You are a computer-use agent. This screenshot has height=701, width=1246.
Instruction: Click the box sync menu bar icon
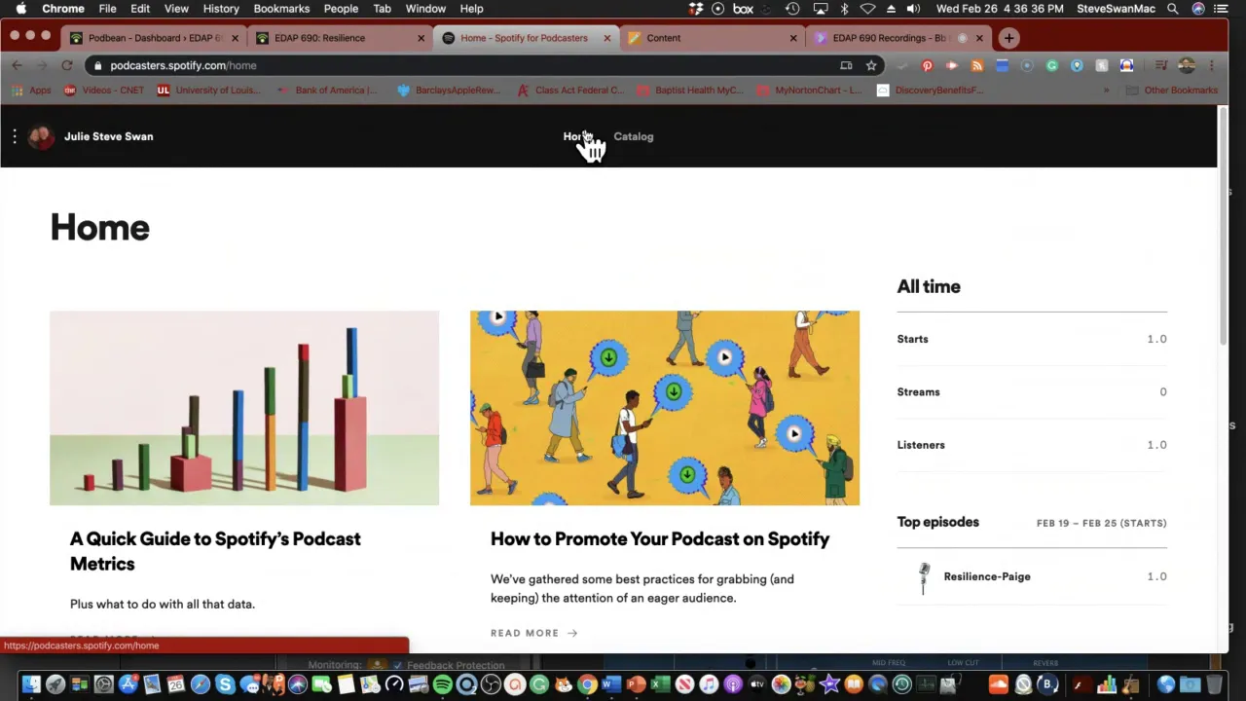(x=743, y=9)
